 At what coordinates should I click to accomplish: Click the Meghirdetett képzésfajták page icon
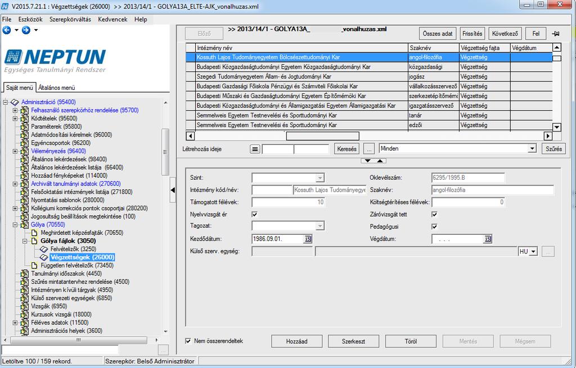coord(34,233)
